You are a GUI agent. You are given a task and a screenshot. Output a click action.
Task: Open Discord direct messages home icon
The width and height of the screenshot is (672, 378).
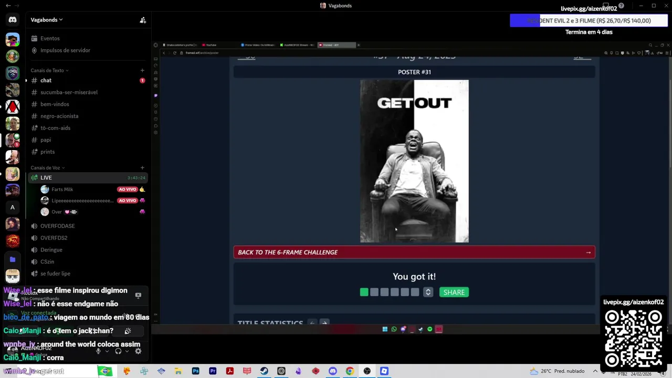[x=13, y=20]
